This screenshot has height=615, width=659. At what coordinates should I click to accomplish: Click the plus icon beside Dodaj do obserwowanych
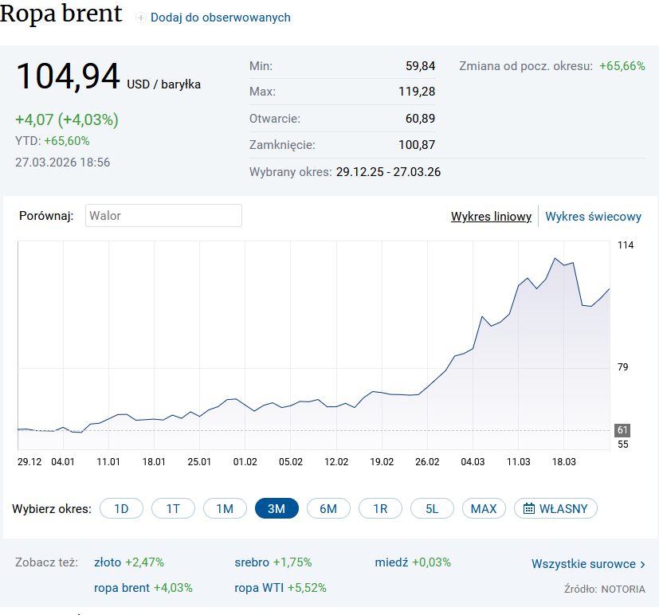[x=141, y=18]
